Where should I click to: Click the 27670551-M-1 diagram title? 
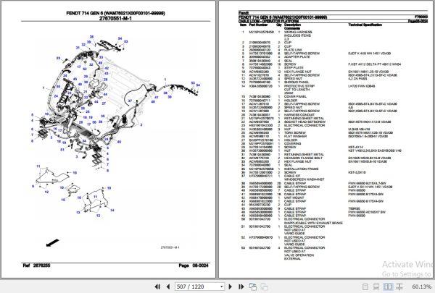[116, 18]
